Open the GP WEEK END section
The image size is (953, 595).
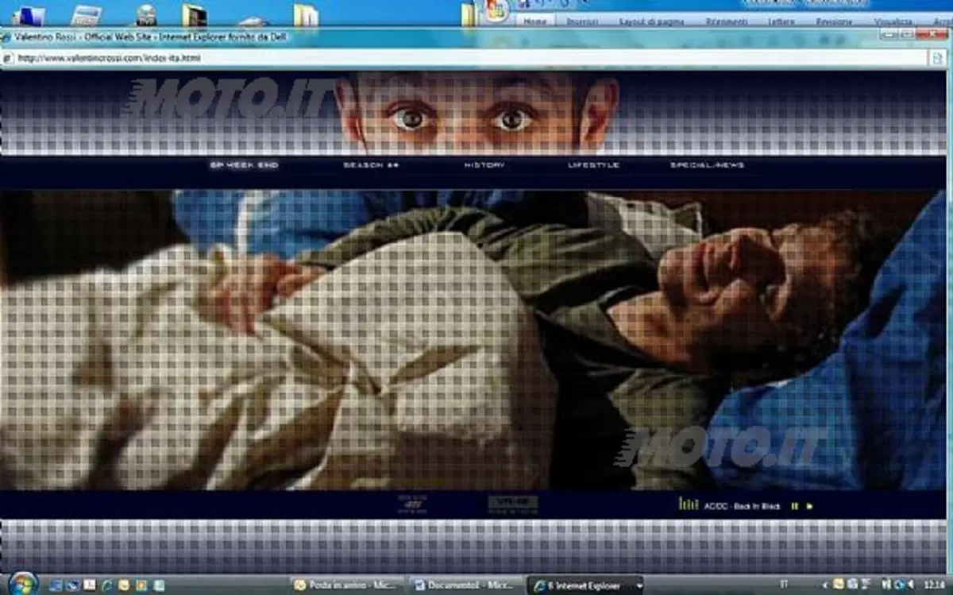pyautogui.click(x=244, y=165)
